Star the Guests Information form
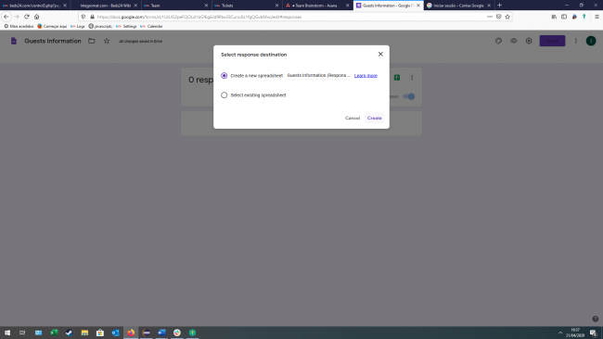 pos(107,41)
